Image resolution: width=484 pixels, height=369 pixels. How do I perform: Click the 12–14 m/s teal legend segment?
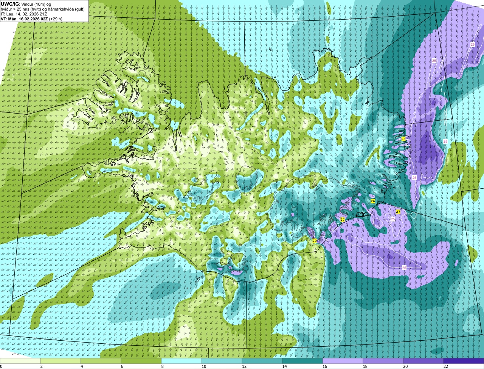click(262, 361)
